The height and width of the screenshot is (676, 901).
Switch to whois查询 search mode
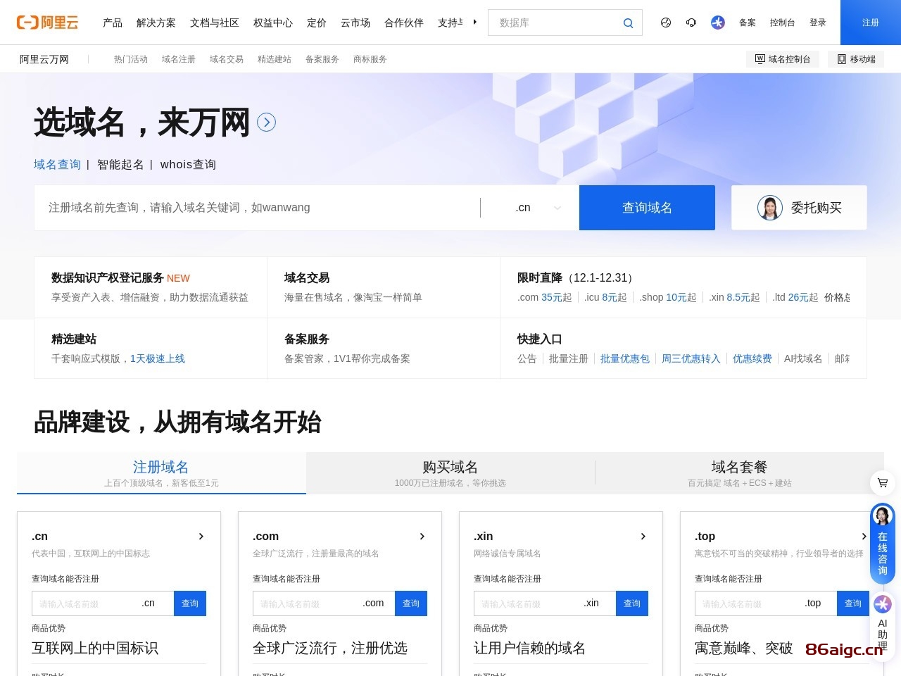pyautogui.click(x=188, y=165)
